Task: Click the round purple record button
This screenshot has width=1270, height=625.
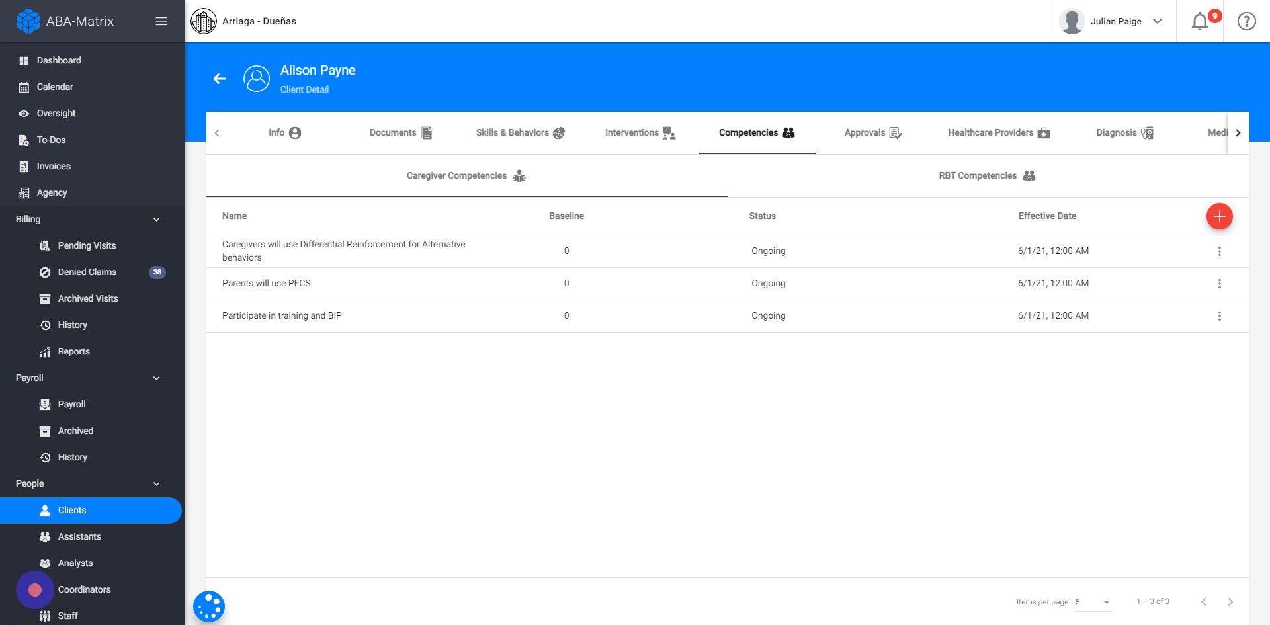Action: 35,589
